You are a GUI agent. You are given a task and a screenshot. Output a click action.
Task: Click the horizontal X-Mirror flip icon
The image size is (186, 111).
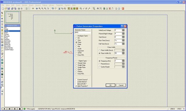(x=2, y=91)
